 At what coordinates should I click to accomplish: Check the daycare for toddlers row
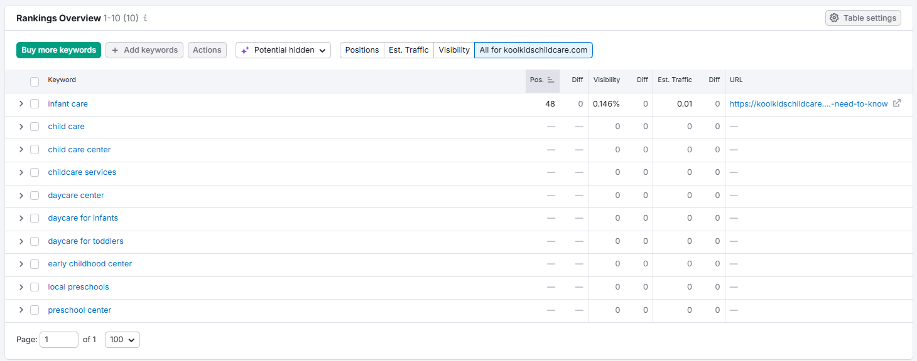(x=35, y=241)
